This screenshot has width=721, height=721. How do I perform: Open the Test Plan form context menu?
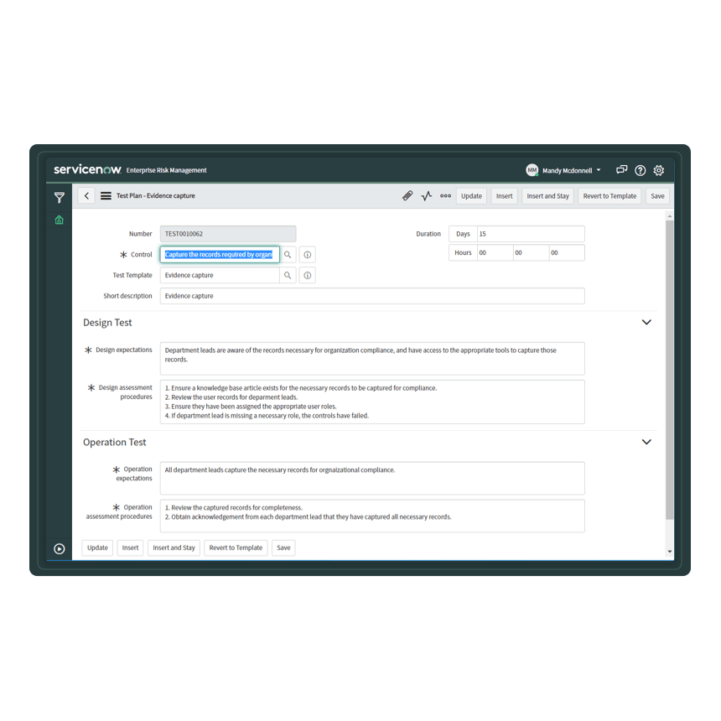(105, 195)
